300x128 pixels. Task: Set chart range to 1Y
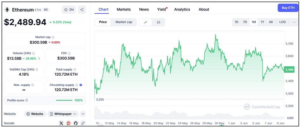coord(262,22)
